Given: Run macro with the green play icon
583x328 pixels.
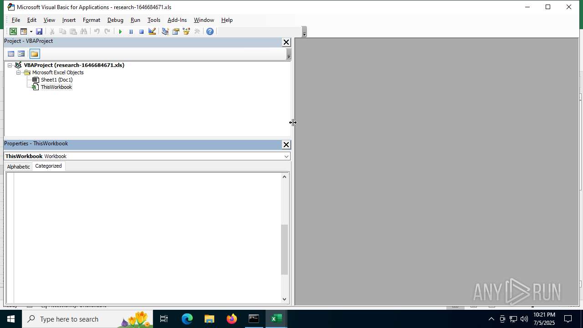Looking at the screenshot, I should click(x=120, y=31).
